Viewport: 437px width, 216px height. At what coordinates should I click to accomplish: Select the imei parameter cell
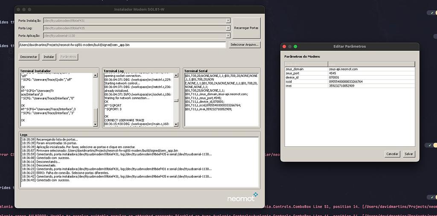pos(306,85)
